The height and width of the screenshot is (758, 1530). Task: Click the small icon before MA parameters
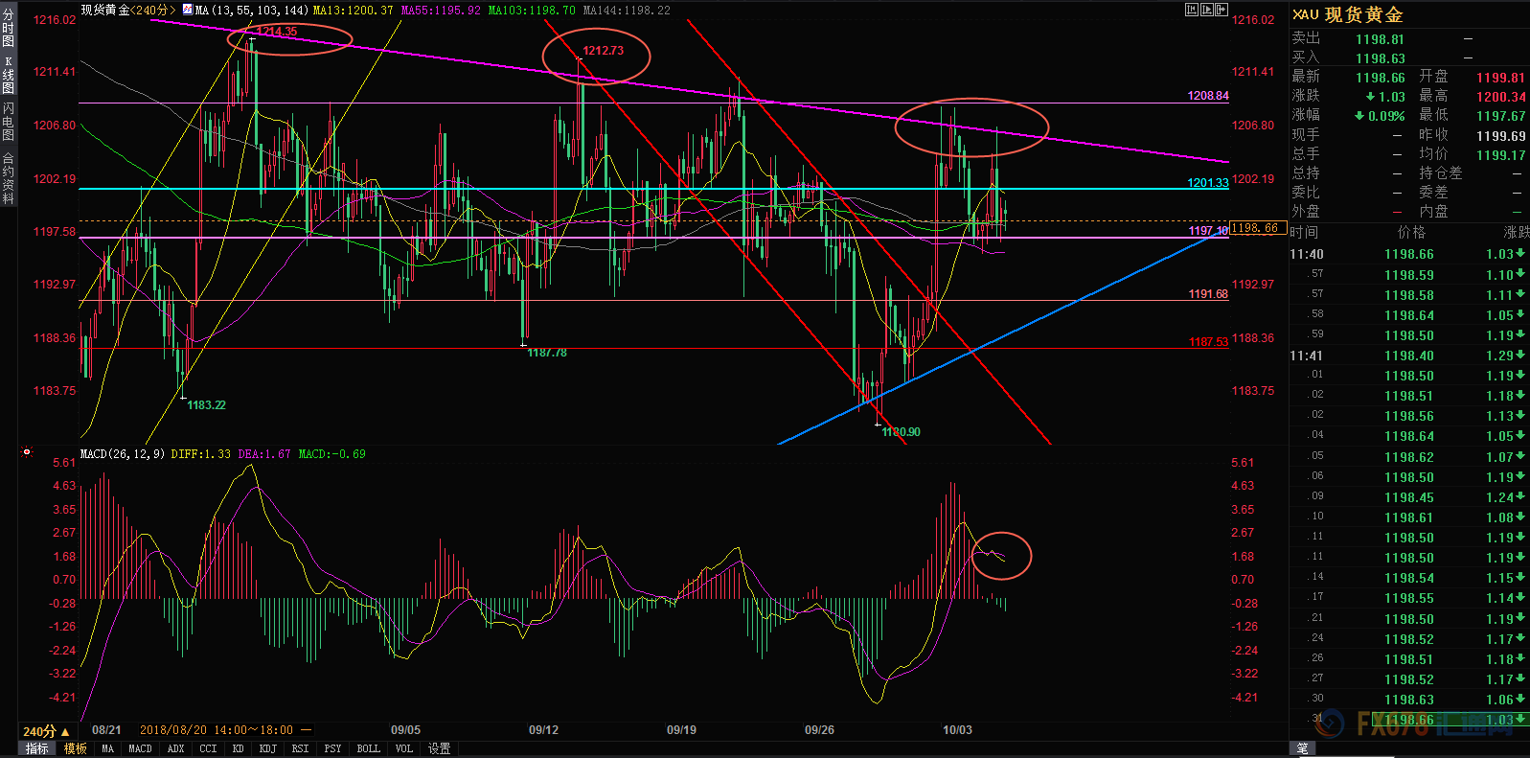click(x=188, y=10)
